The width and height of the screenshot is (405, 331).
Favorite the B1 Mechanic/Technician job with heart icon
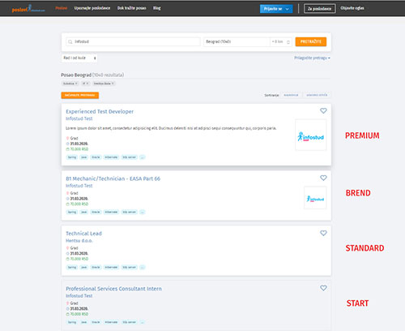323,178
